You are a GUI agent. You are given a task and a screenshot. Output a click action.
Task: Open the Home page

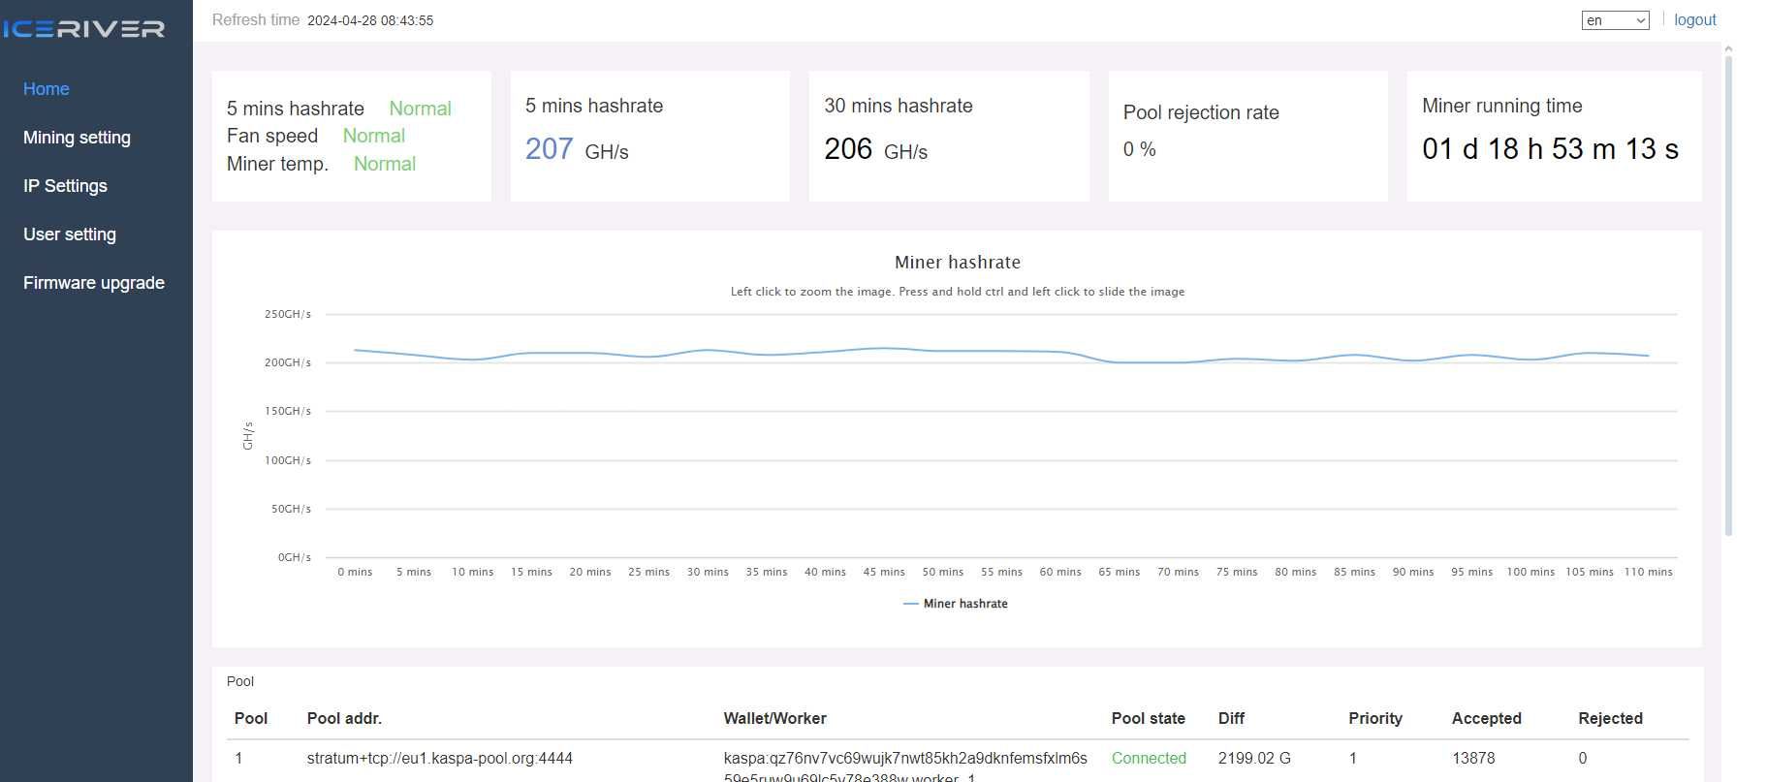[x=47, y=89]
